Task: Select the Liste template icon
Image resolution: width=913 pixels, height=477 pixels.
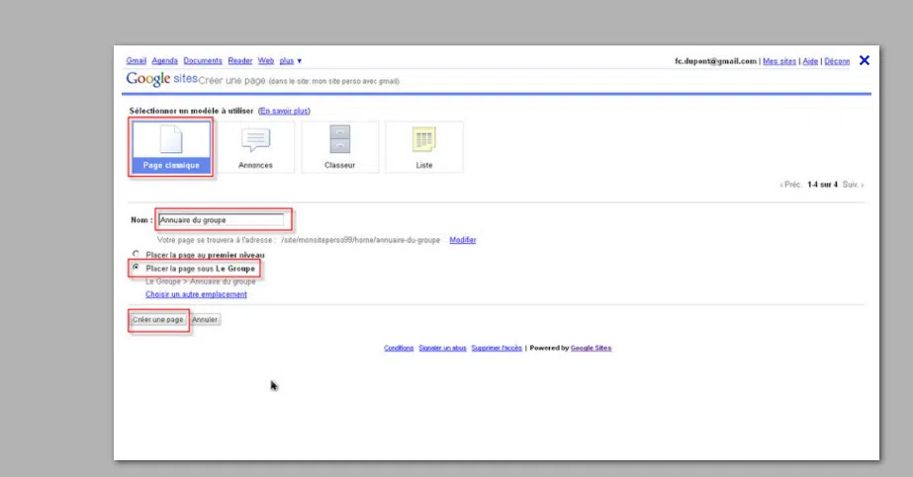Action: click(x=424, y=139)
